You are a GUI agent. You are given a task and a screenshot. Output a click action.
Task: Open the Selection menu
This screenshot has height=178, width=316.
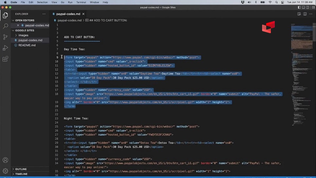tap(42, 2)
